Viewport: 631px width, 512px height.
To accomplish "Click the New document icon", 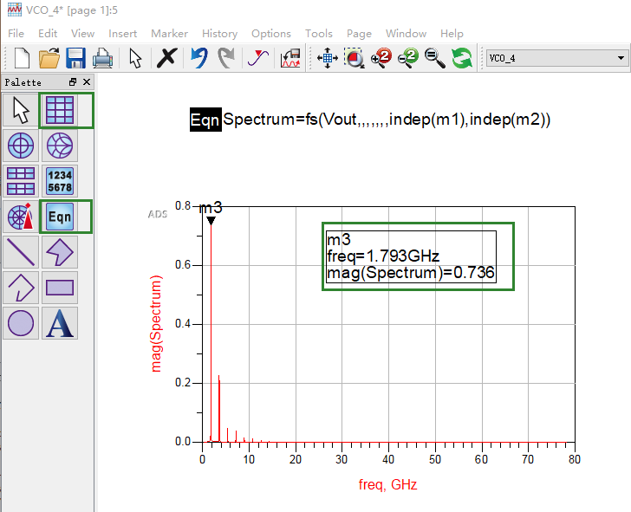I will tap(23, 58).
